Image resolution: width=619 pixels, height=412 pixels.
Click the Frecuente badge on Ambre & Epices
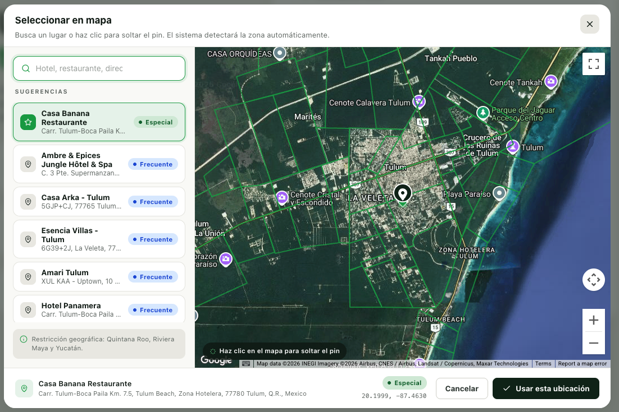tap(153, 164)
